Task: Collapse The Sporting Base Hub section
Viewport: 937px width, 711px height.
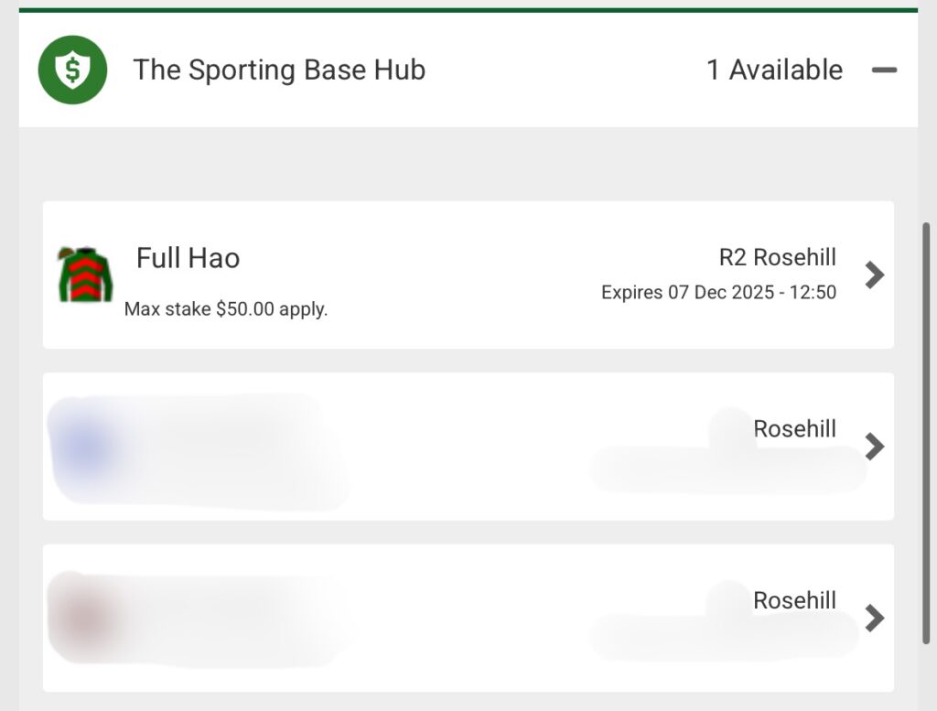Action: pyautogui.click(x=884, y=70)
